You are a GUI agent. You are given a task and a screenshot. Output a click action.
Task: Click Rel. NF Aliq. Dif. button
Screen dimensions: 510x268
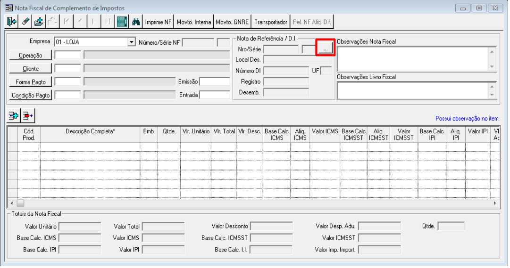(x=312, y=22)
